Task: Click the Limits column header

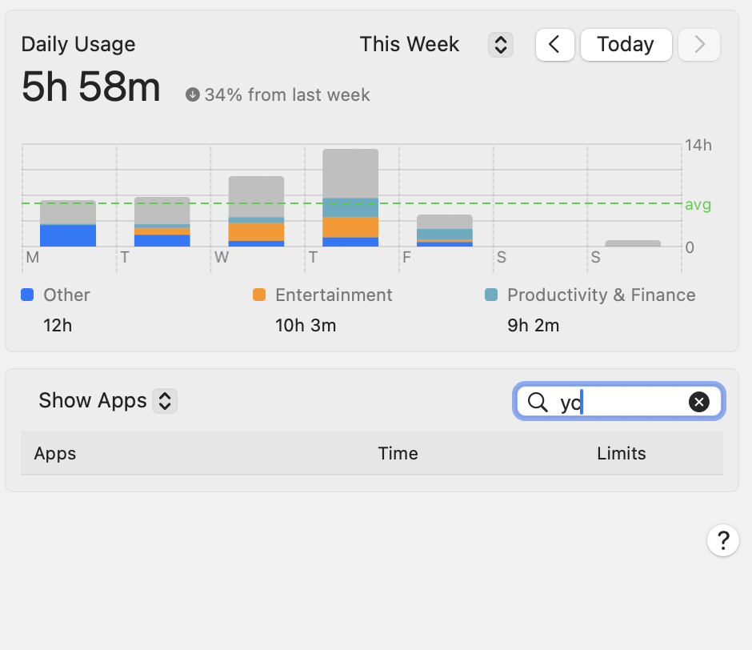Action: 621,453
